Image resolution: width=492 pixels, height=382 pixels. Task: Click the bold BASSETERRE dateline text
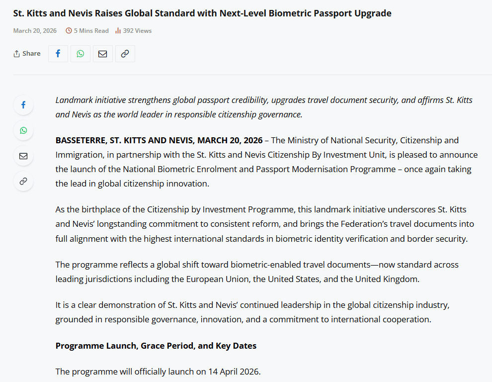point(160,140)
